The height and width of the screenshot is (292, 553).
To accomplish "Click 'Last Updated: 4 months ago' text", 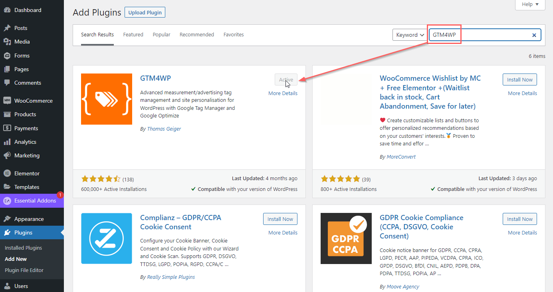I will point(265,179).
